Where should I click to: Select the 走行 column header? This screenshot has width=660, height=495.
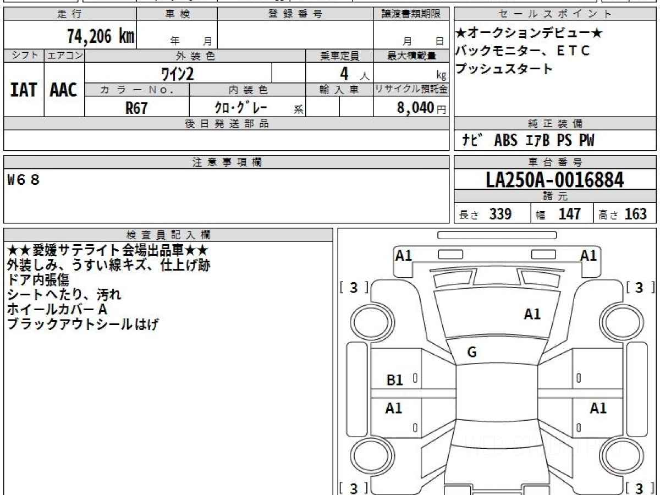(70, 14)
